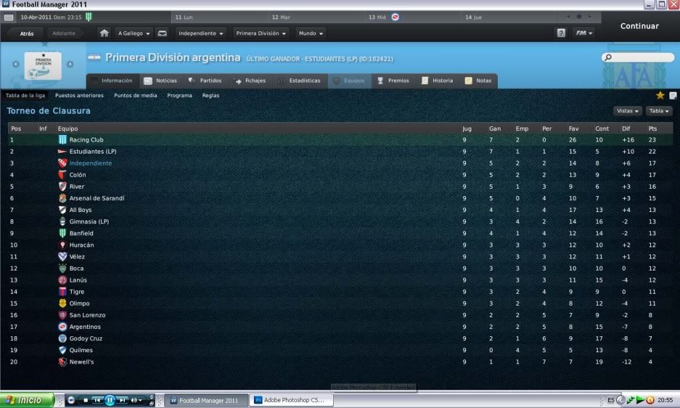Screen dimensions: 680x408
Task: Click the yellow star bookmark icon
Action: [660, 96]
